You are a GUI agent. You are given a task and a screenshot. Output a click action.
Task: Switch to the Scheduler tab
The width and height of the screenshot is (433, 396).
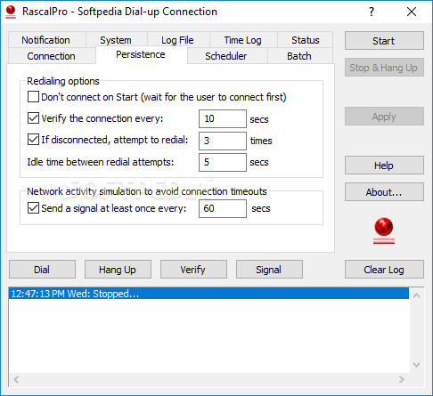[x=226, y=56]
